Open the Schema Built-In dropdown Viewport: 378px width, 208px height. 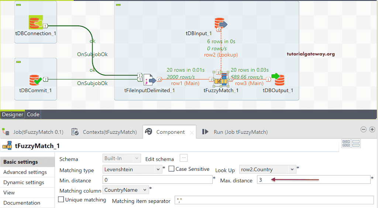121,158
